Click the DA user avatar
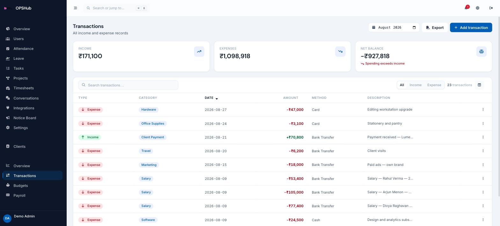 7,218
